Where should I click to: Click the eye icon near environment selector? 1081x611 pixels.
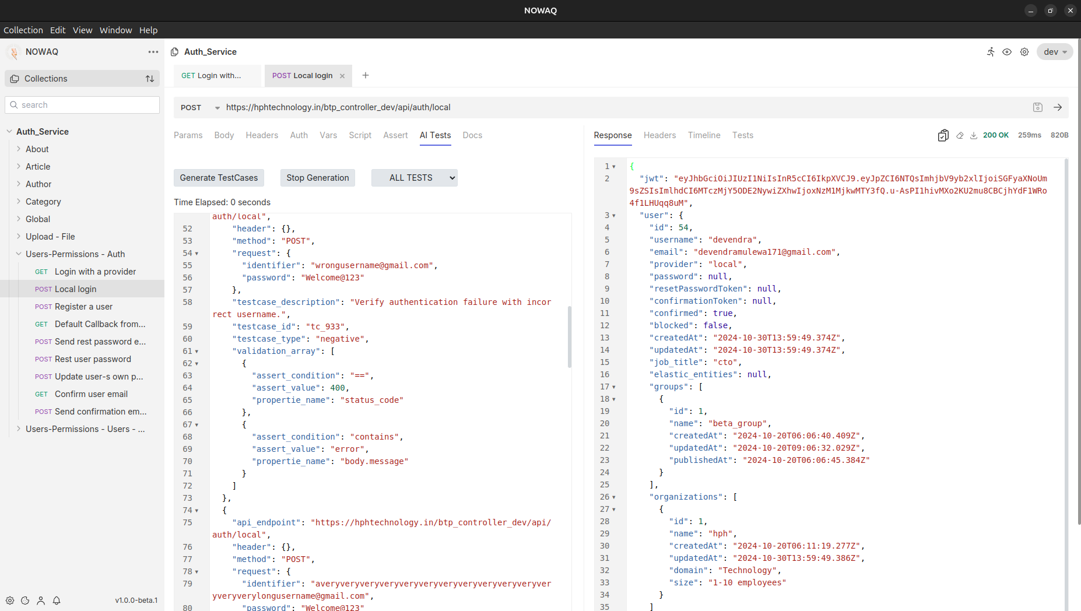(1007, 52)
